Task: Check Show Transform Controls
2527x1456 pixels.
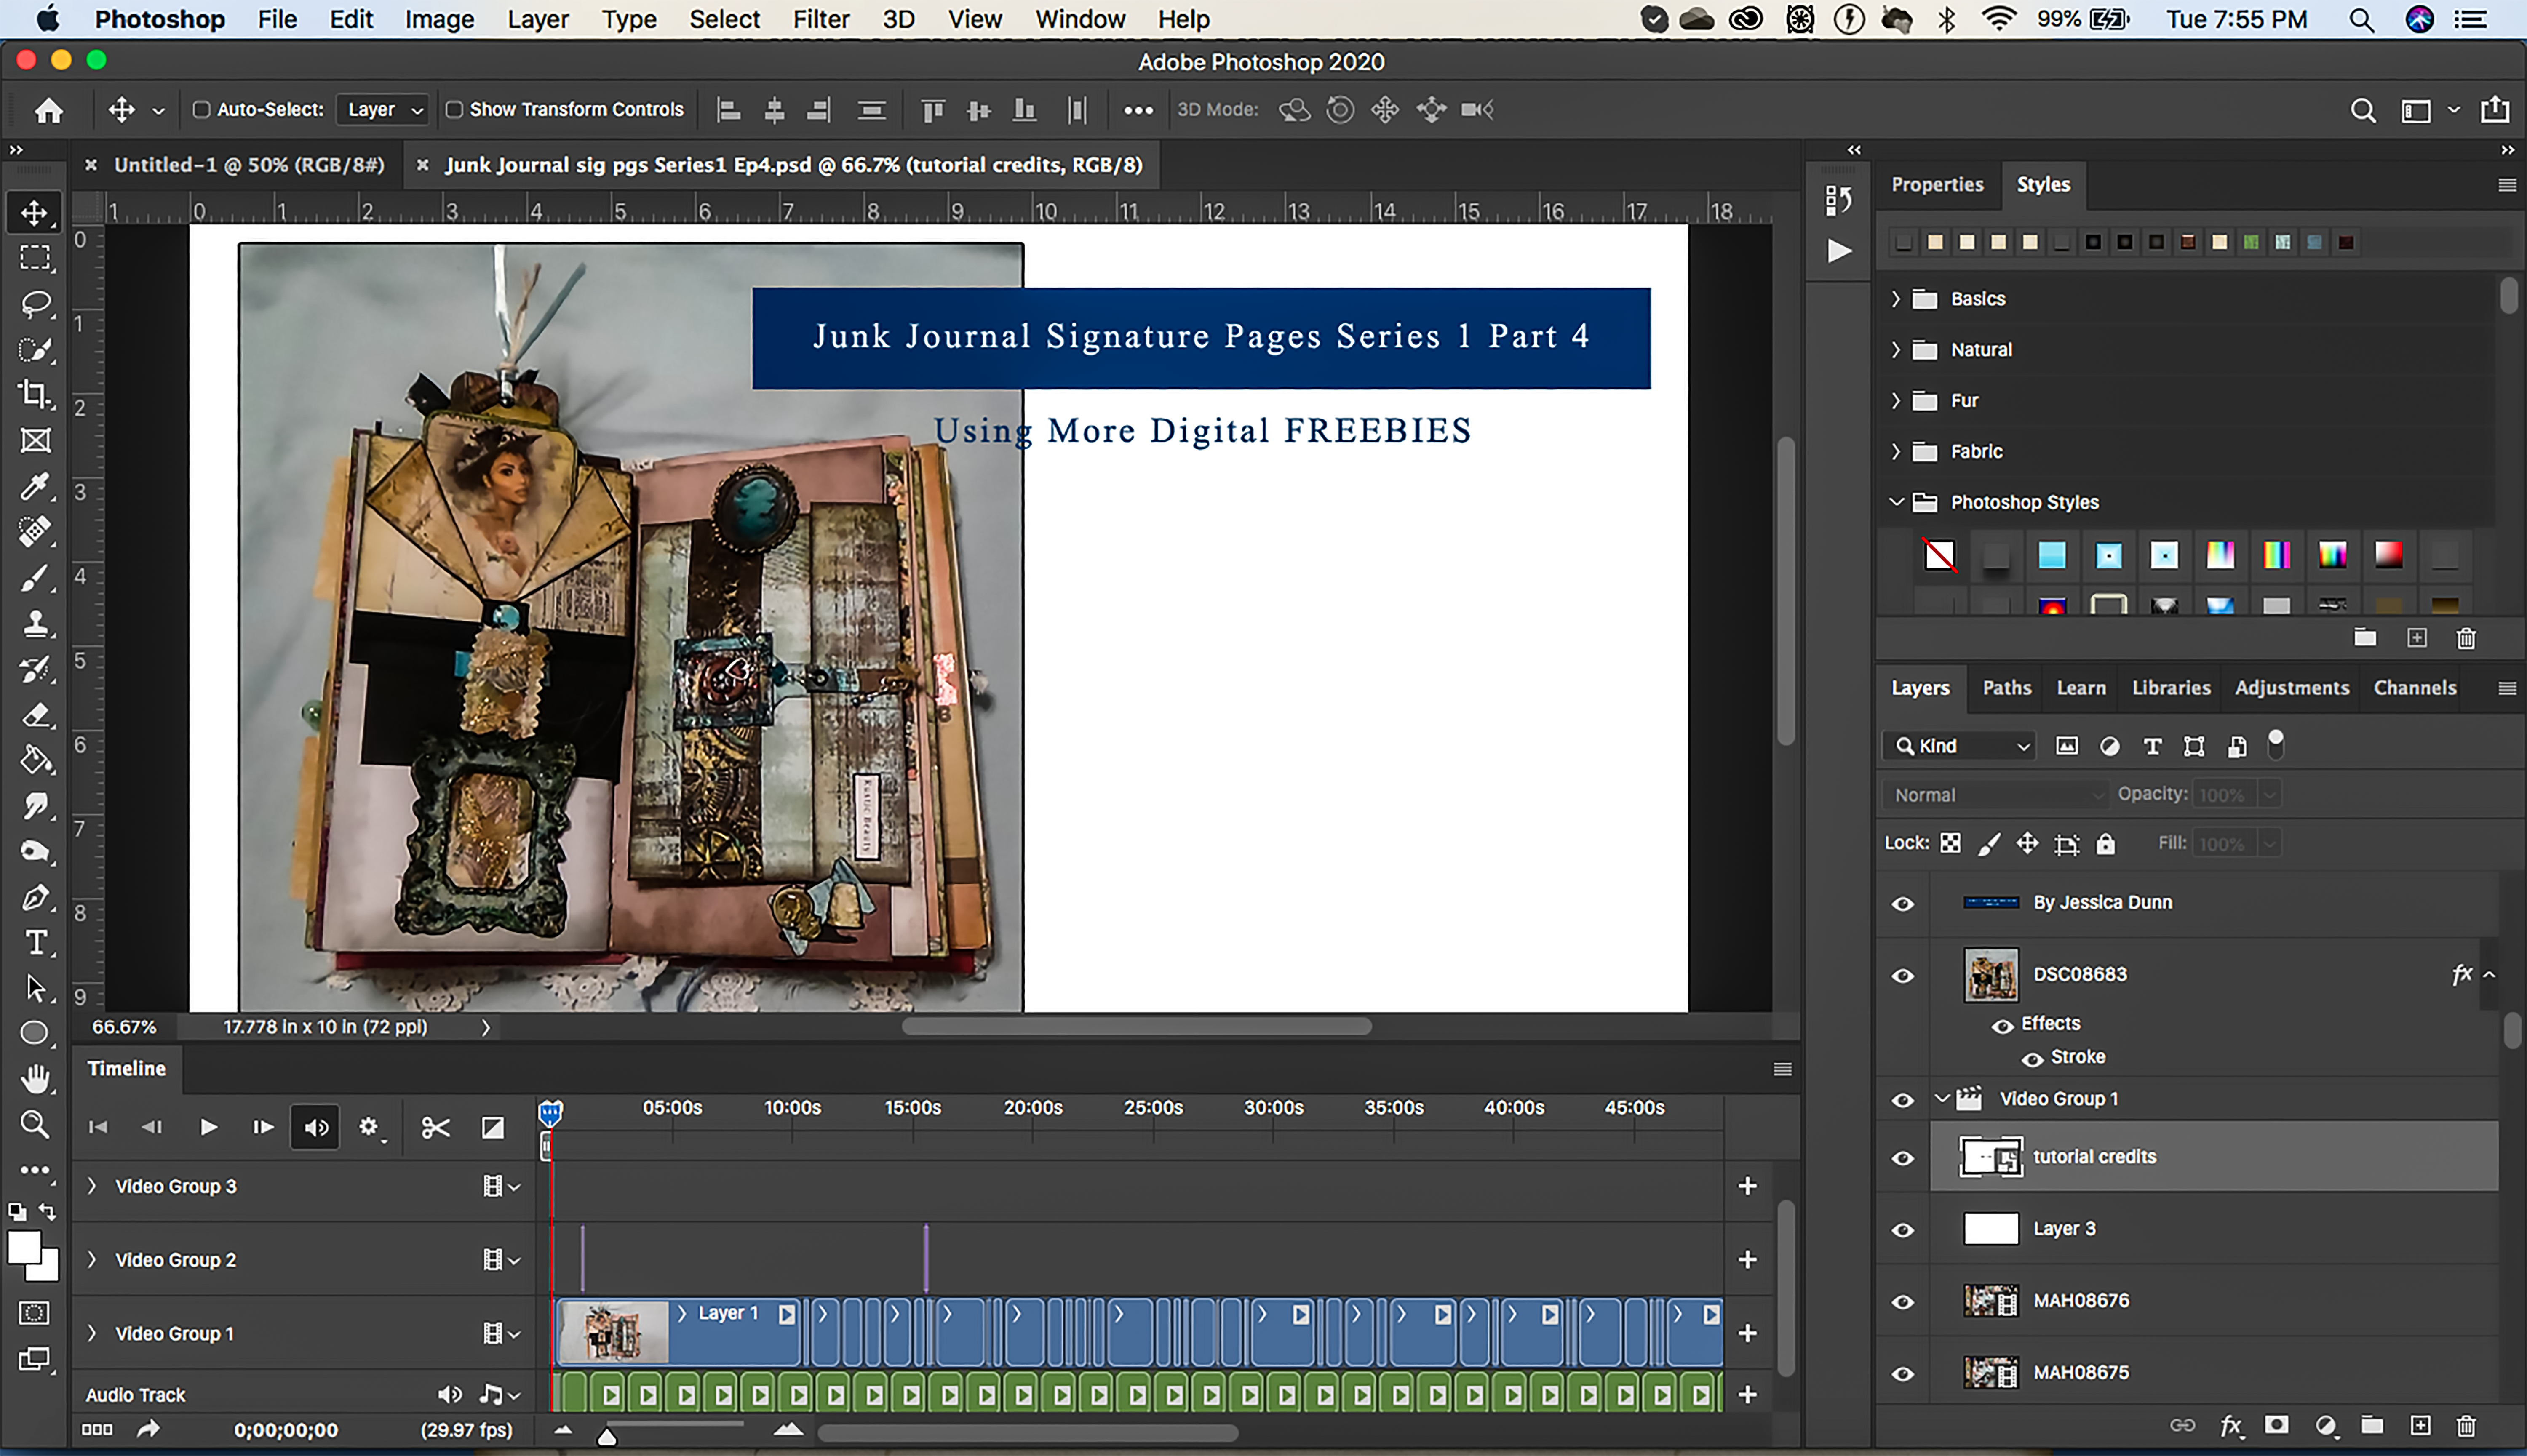Action: coord(454,110)
